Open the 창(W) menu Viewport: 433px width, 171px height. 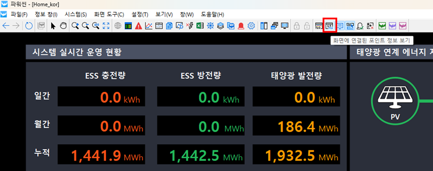[x=187, y=14]
